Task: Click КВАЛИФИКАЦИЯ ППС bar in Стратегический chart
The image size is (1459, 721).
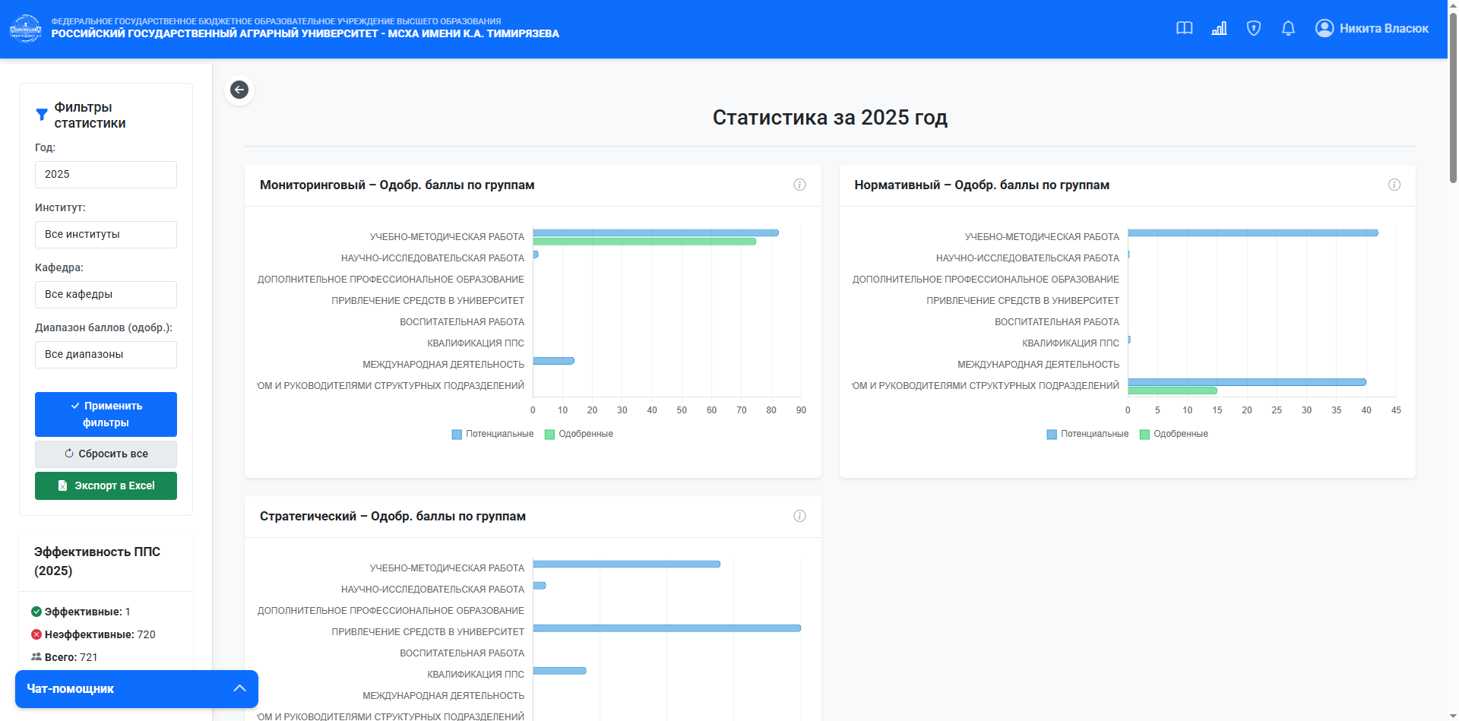Action: click(x=559, y=671)
